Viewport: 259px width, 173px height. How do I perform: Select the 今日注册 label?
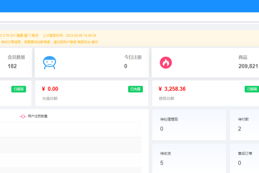[133, 57]
